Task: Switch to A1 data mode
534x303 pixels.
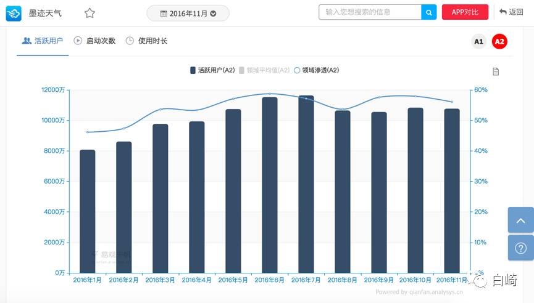Action: 478,41
